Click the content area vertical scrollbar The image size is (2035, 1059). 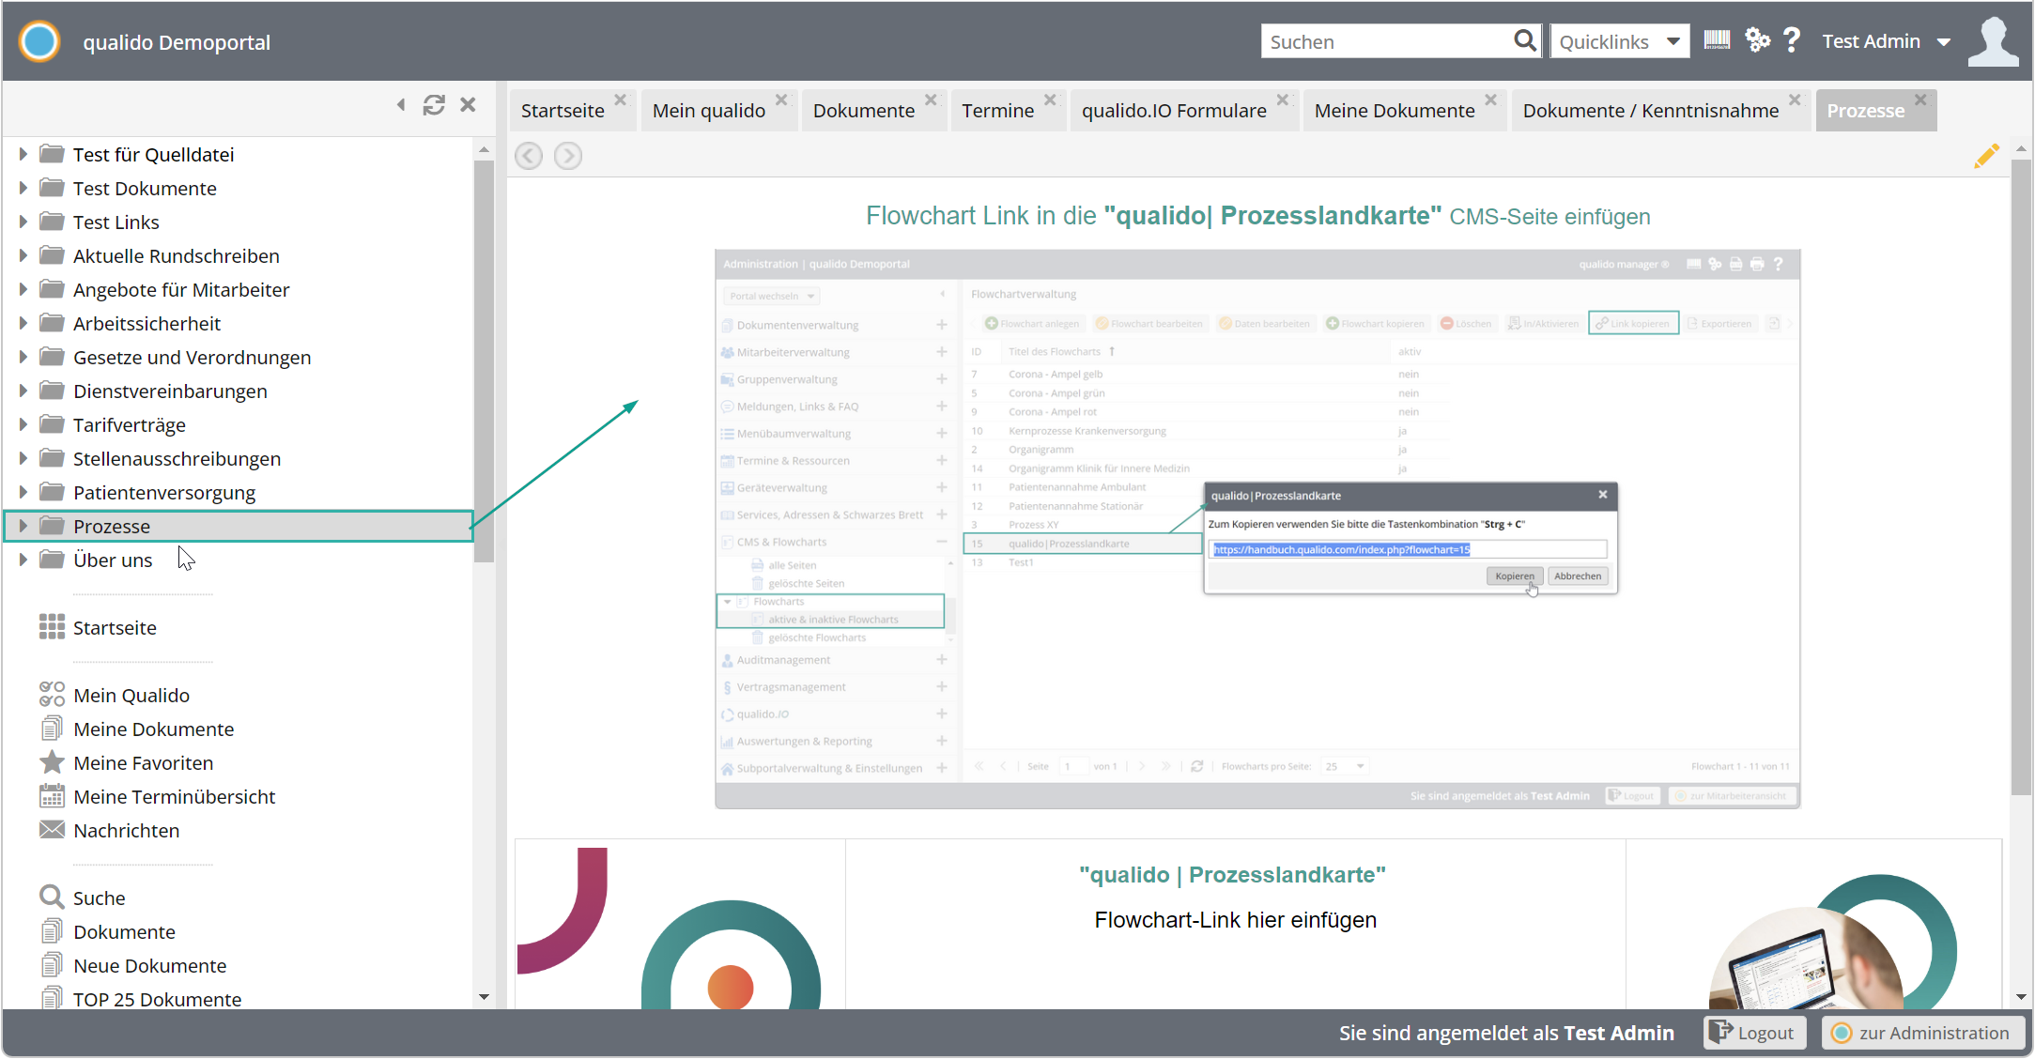coord(2021,477)
